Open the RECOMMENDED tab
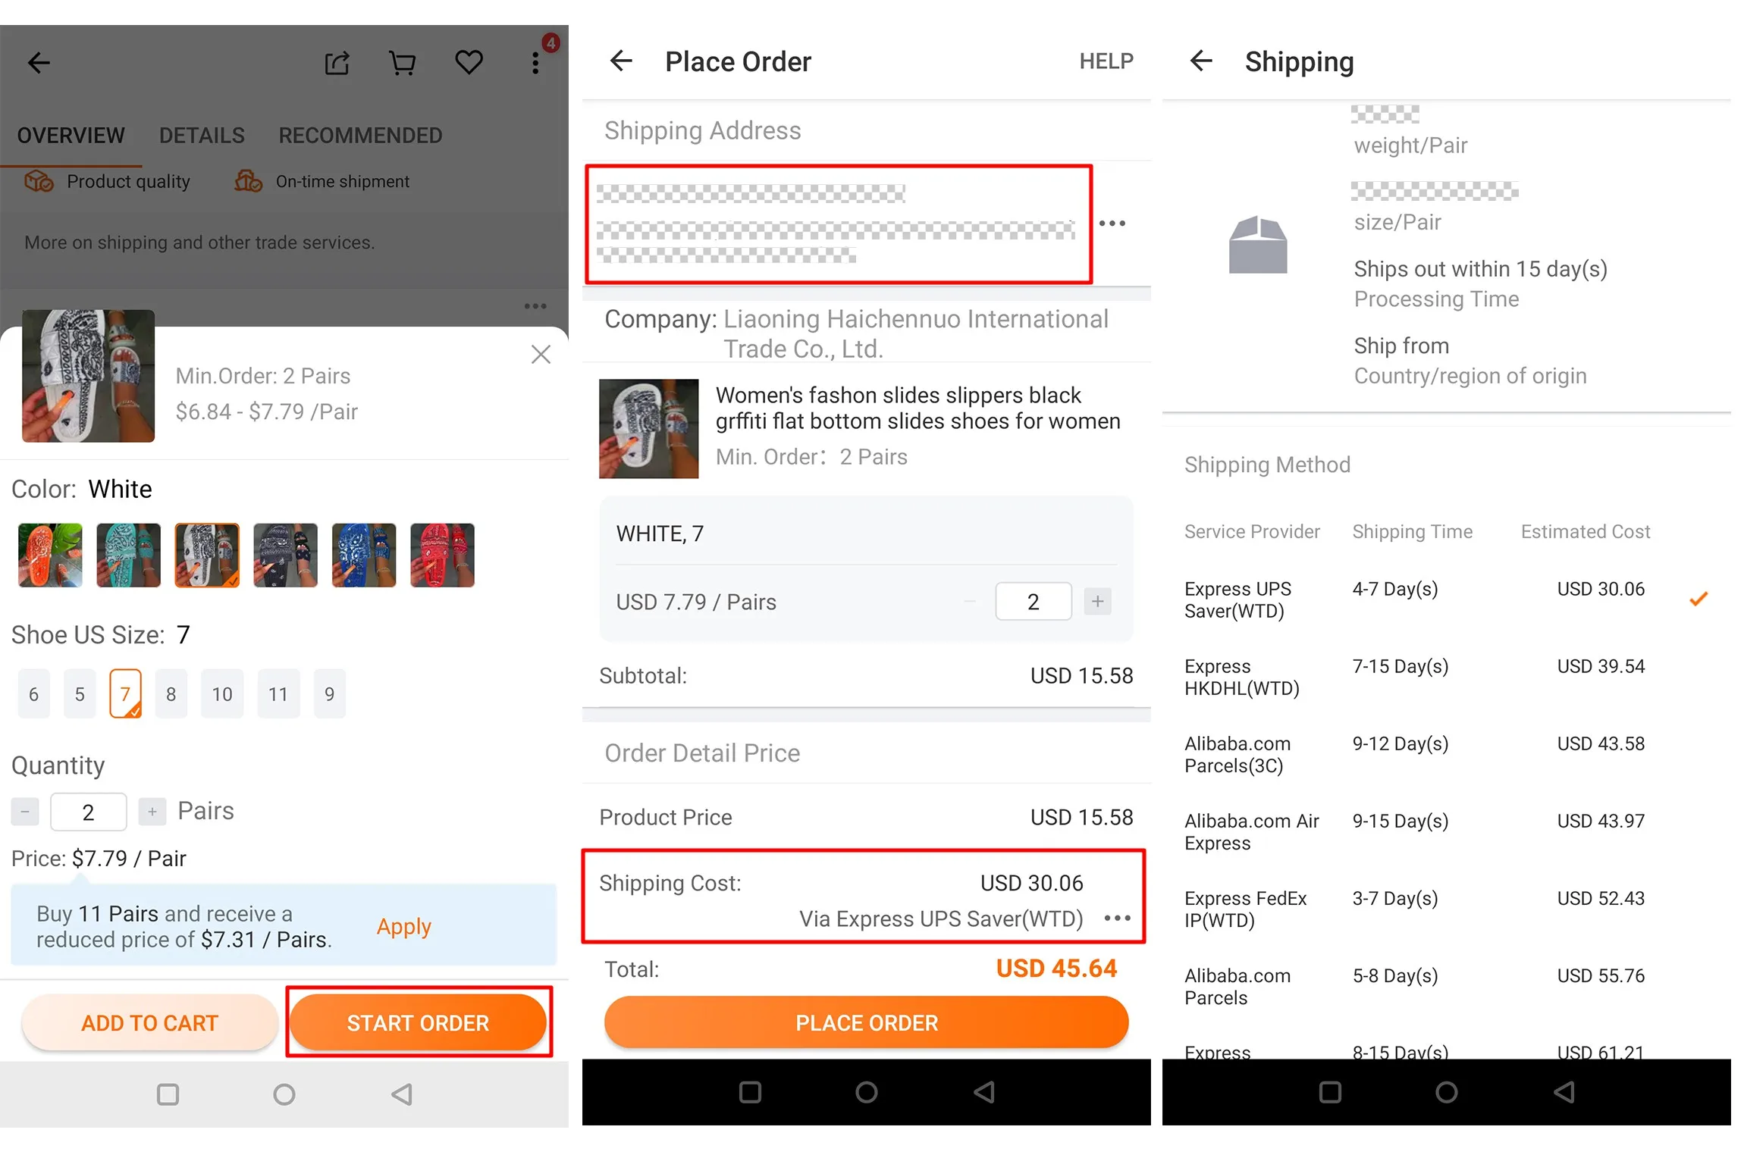The width and height of the screenshot is (1744, 1158). [x=360, y=136]
